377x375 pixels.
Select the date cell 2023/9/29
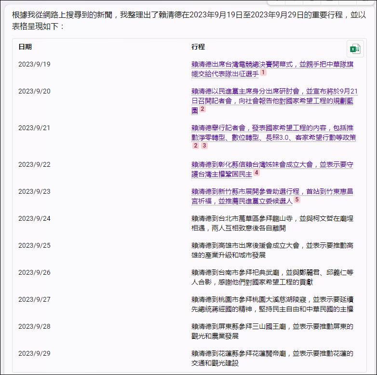pos(34,354)
